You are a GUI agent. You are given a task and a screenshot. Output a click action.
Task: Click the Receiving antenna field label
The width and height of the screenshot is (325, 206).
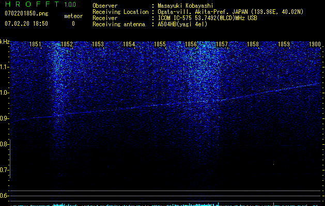tap(119, 24)
